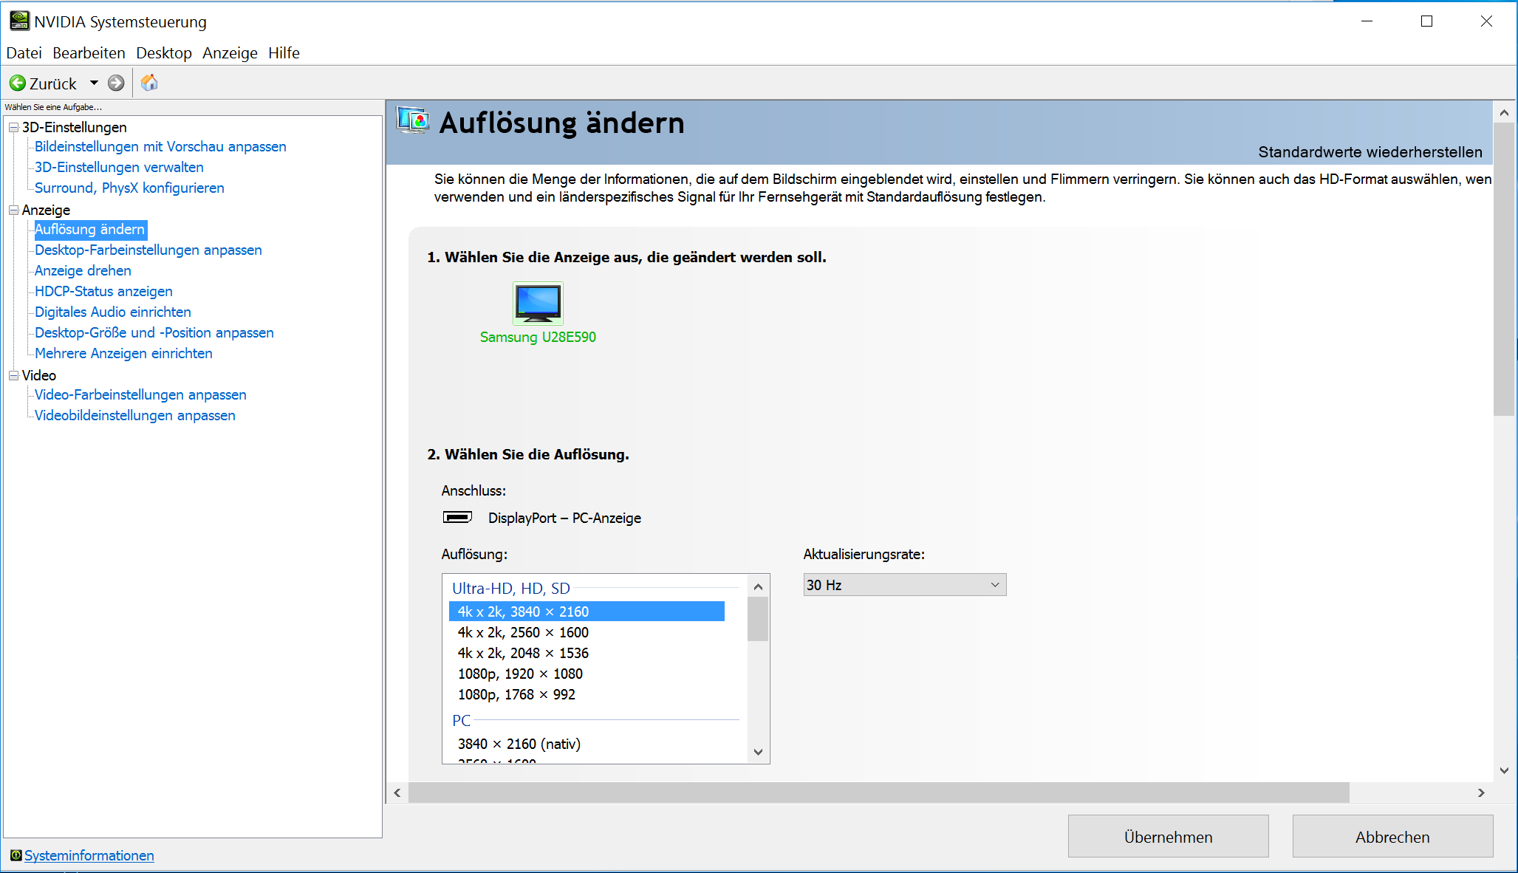1518x873 pixels.
Task: Click the home icon in toolbar
Action: 149,83
